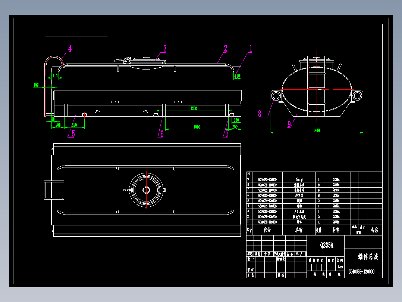This screenshot has width=402, height=302.
Task: Click the ladder in the end view
Action: click(317, 86)
